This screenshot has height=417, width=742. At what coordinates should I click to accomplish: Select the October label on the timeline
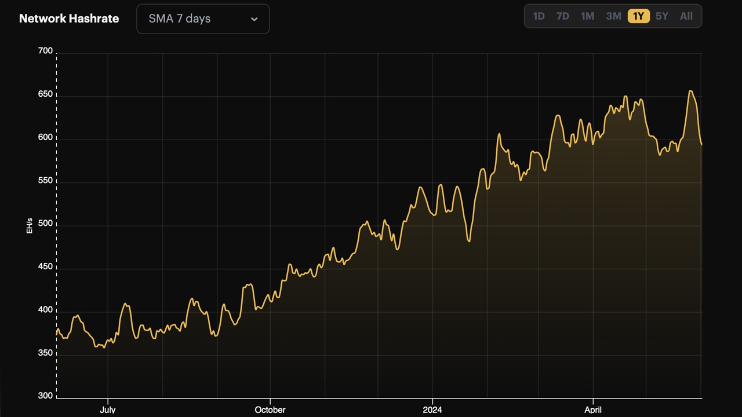coord(270,409)
